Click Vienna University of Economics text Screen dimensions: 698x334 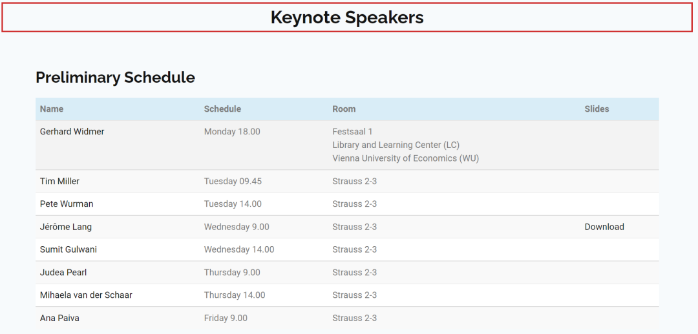405,158
